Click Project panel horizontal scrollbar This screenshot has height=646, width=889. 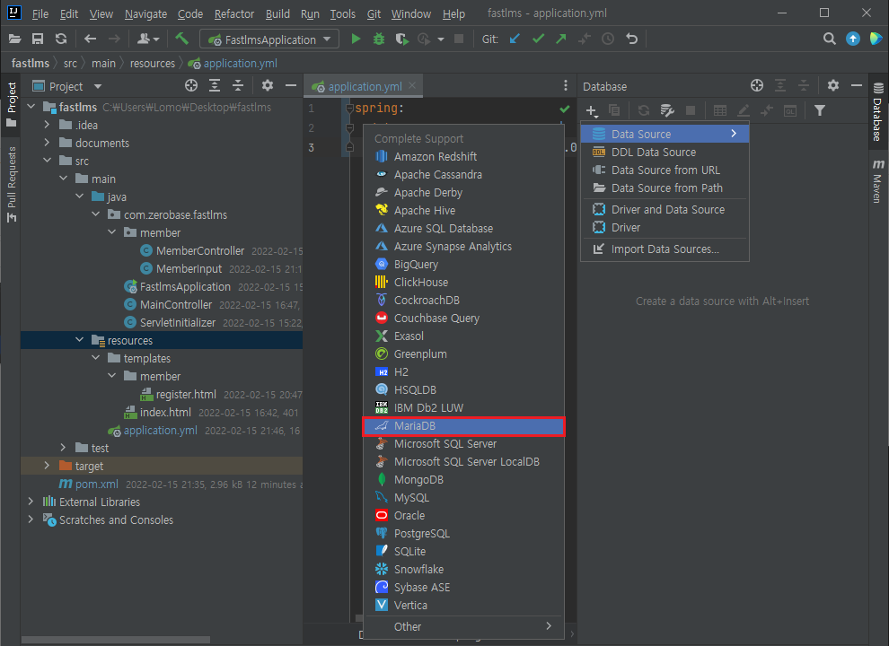(115, 640)
